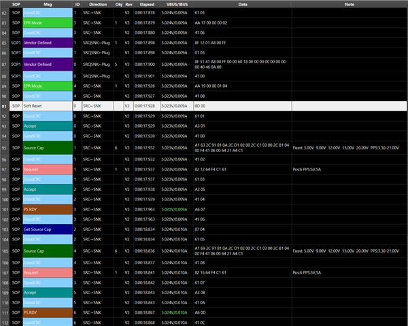Select the Accept message in row 109
Image resolution: width=408 pixels, height=326 pixels.
[x=48, y=293]
